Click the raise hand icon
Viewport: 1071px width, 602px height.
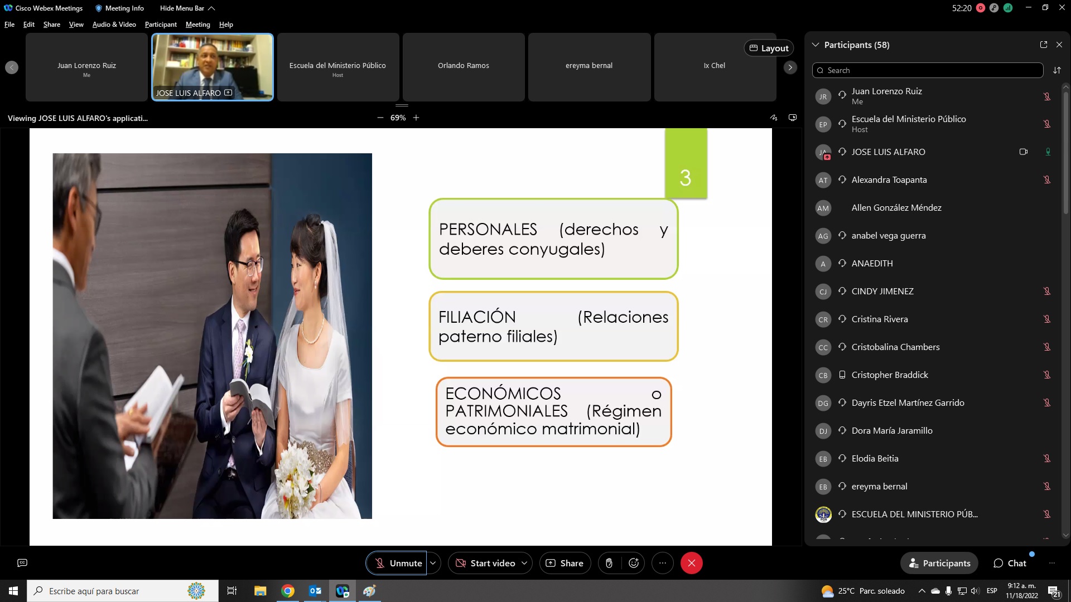(609, 563)
